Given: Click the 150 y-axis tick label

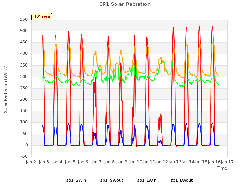Looking at the screenshot, I should (x=24, y=110).
